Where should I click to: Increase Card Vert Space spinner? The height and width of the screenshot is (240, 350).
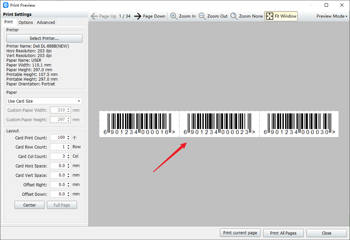(69, 174)
